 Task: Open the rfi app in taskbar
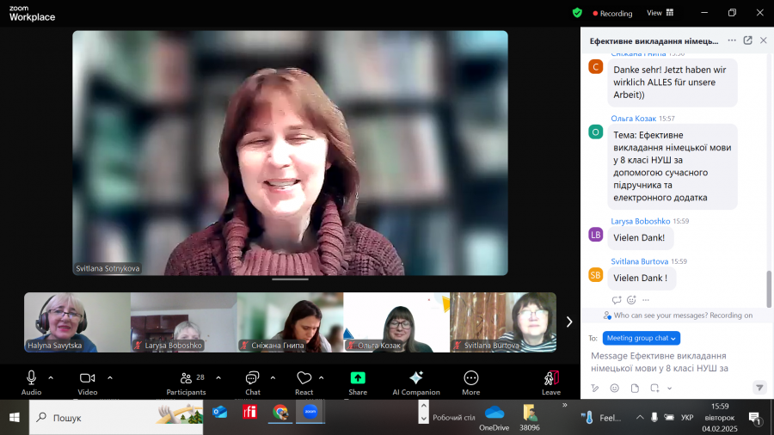[x=249, y=412]
